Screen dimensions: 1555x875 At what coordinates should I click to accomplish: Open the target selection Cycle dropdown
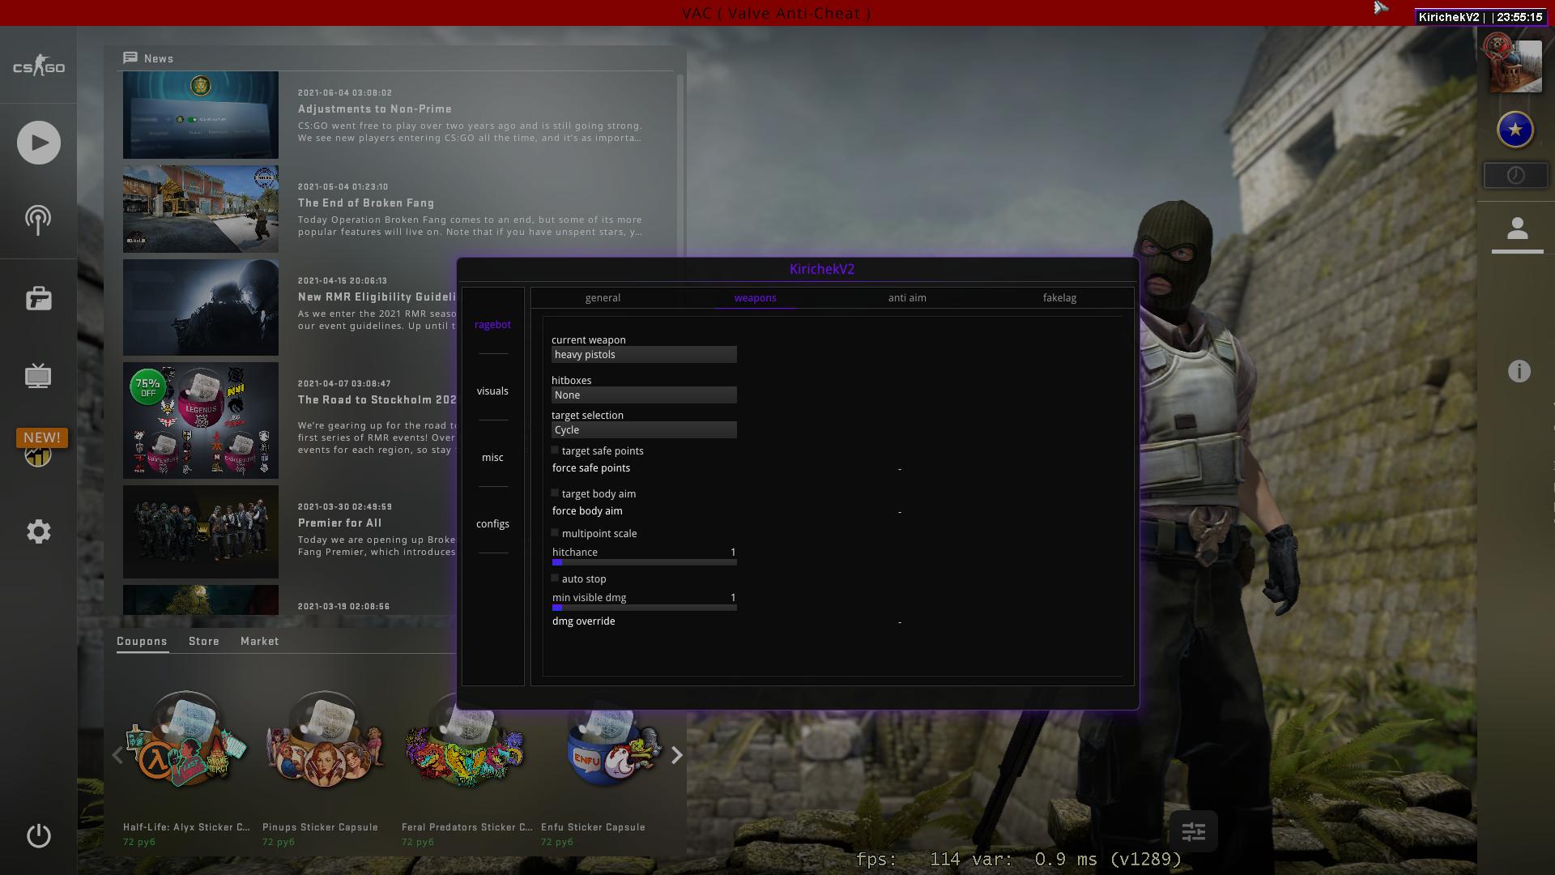(x=644, y=430)
